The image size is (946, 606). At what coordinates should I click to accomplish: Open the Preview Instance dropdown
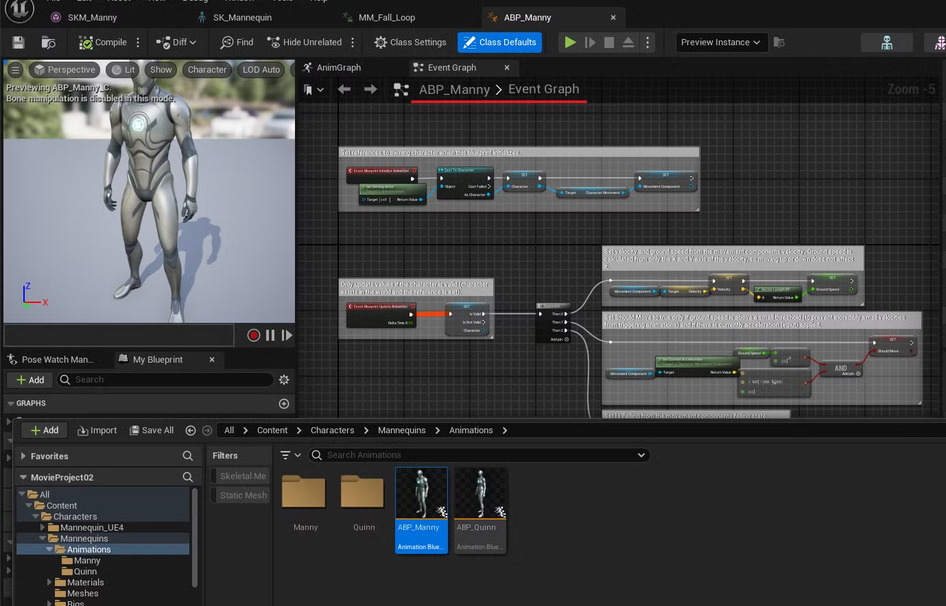[720, 43]
